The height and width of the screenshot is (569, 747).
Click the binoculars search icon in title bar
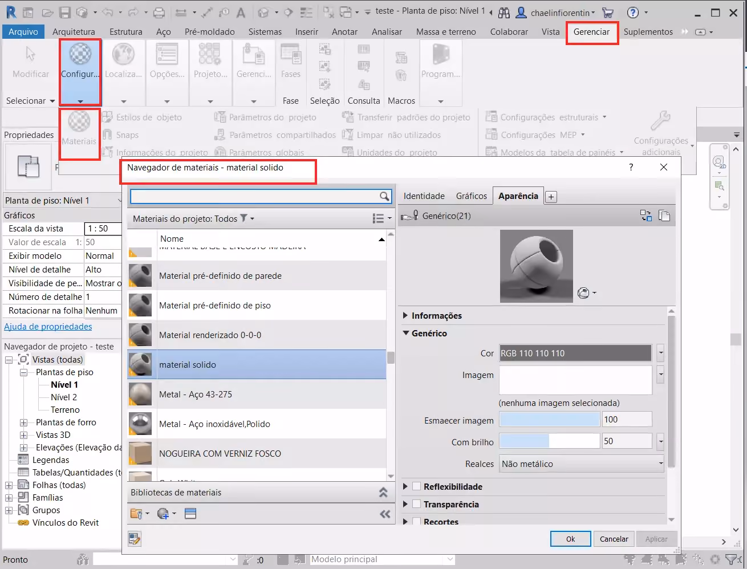pos(504,12)
